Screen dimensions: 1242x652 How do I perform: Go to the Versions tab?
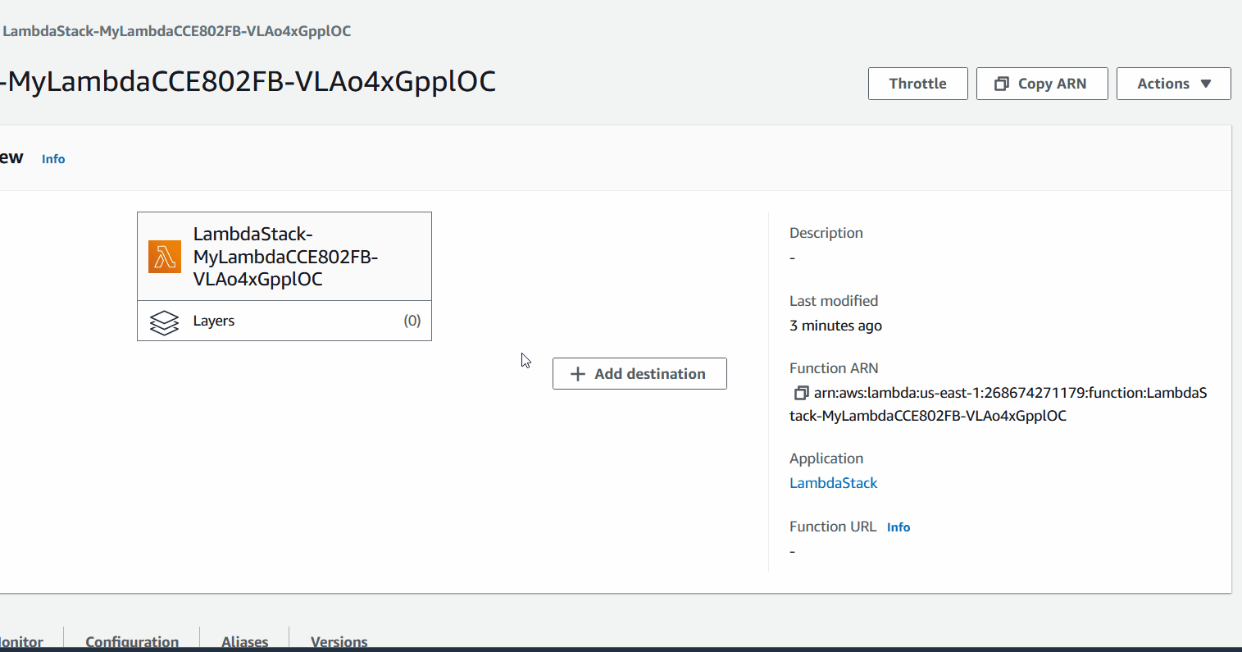click(339, 641)
